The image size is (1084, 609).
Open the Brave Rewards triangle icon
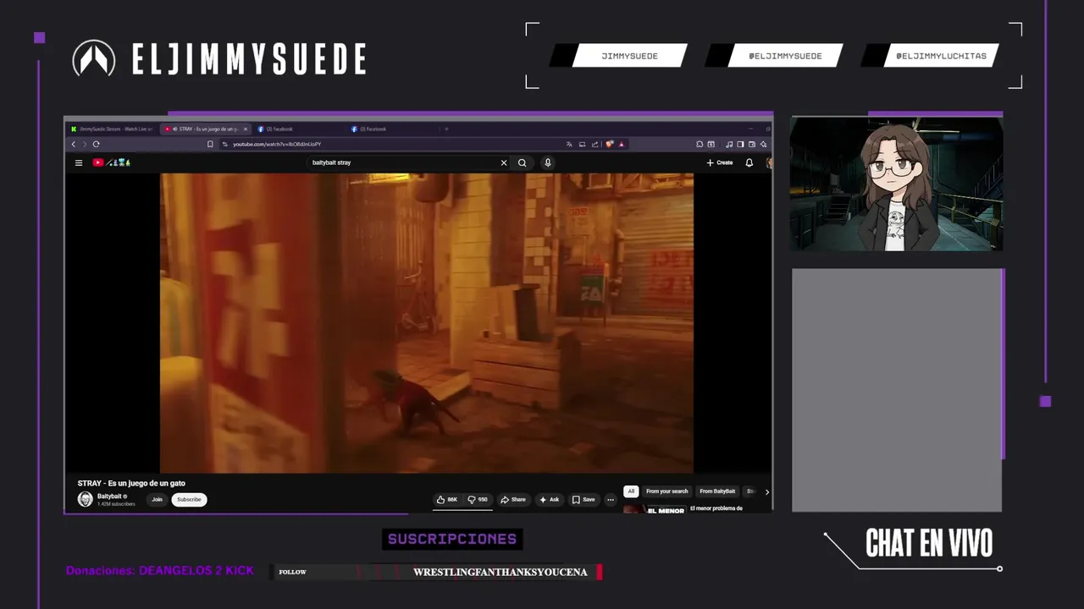coord(622,144)
